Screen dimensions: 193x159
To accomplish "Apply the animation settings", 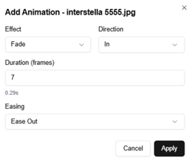I will tap(169, 148).
